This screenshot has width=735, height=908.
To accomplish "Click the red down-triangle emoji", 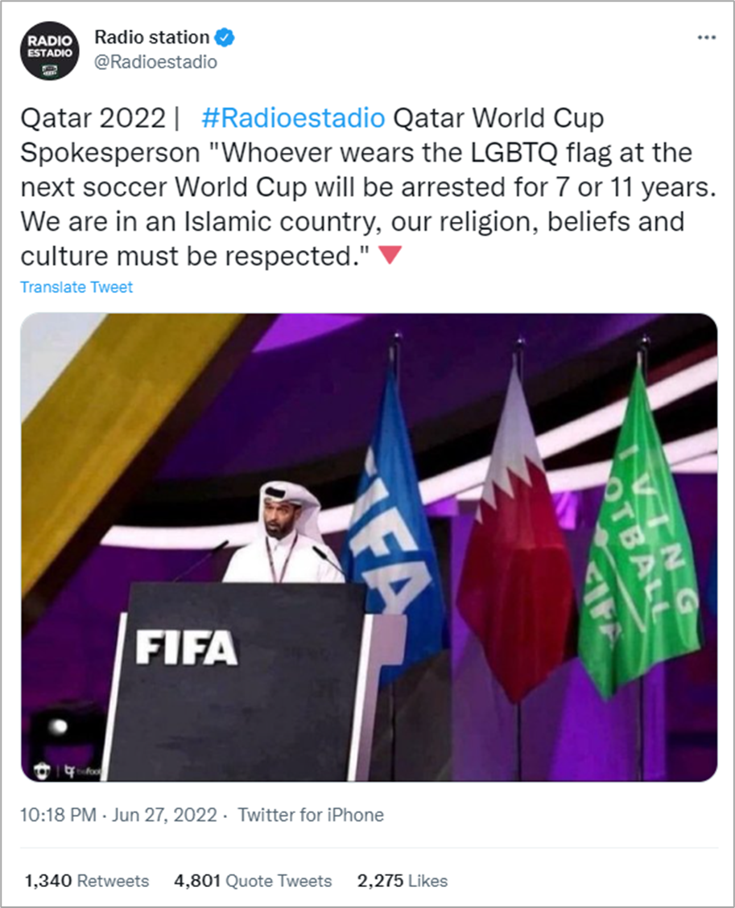I will (390, 255).
